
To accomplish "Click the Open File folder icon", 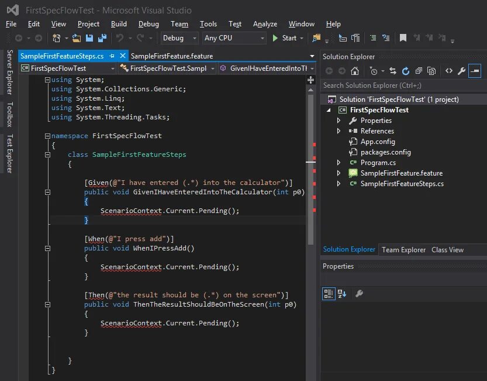I will (x=77, y=38).
